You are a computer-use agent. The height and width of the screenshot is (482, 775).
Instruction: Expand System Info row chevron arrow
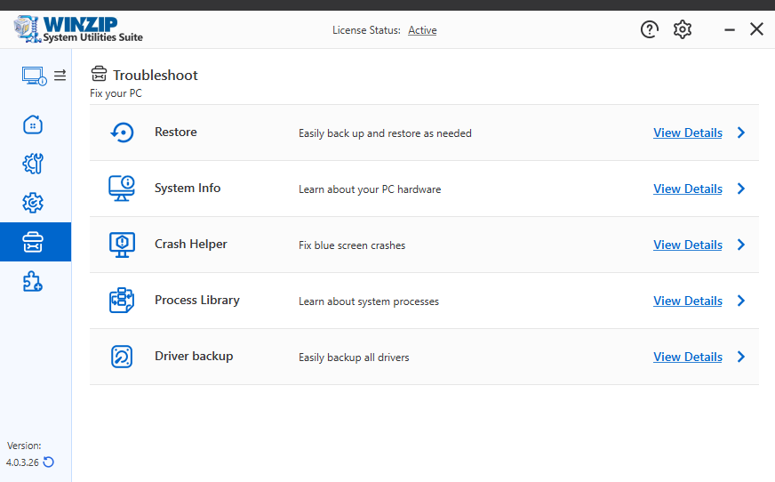pyautogui.click(x=741, y=189)
